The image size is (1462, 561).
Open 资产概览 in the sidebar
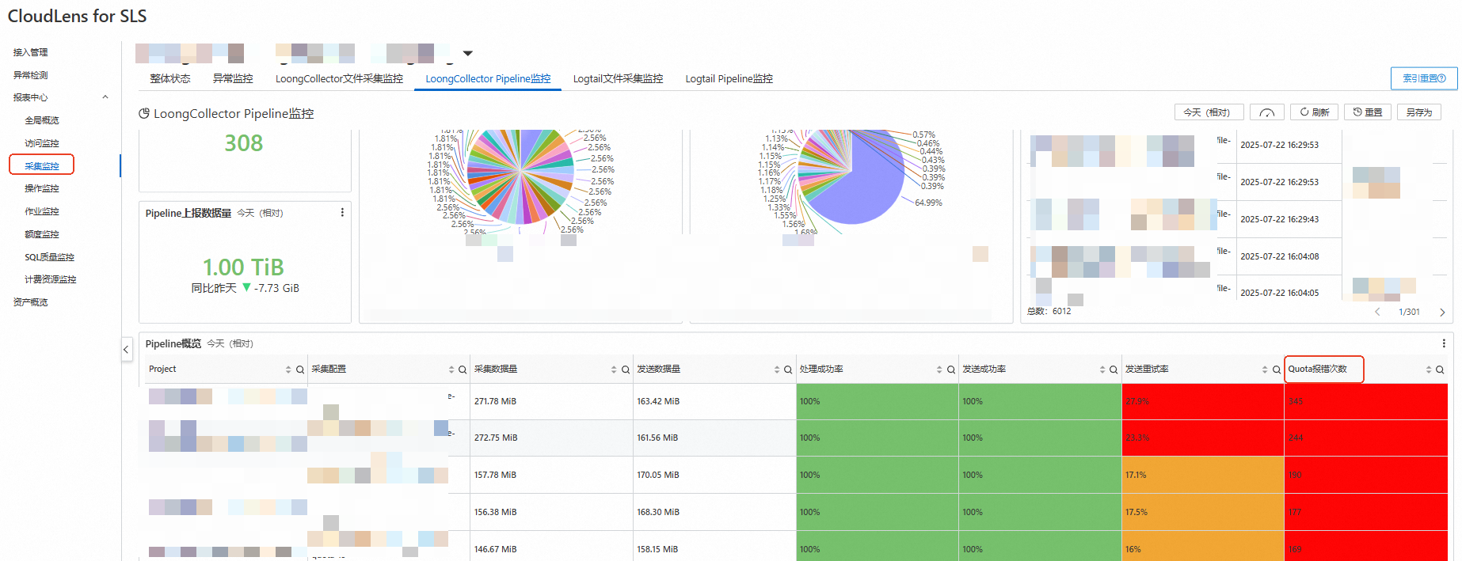[31, 302]
